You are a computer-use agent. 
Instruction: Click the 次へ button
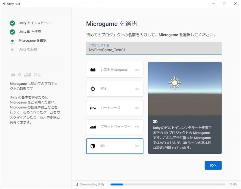[213, 165]
